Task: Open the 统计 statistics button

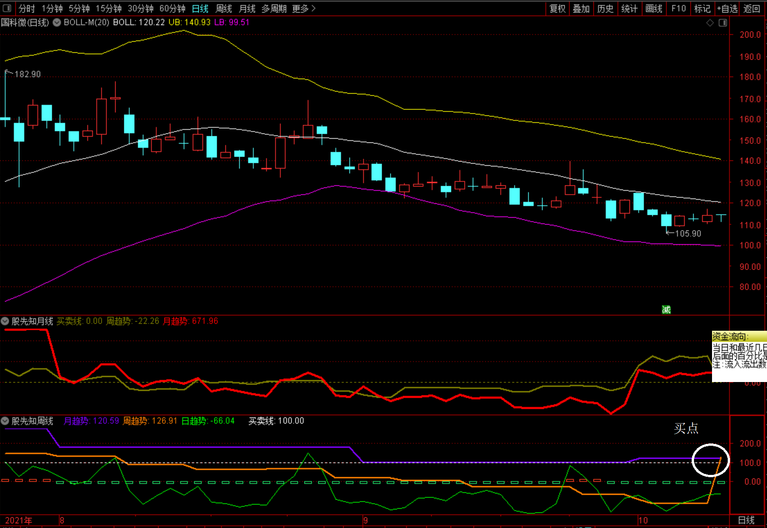Action: 629,8
